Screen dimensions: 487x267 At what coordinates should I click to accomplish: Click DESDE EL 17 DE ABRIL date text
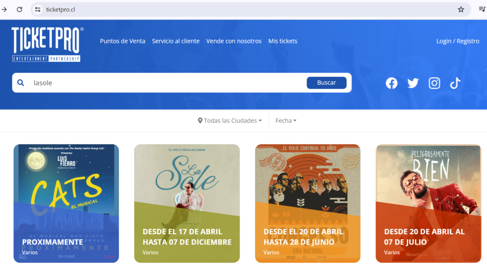click(x=182, y=232)
